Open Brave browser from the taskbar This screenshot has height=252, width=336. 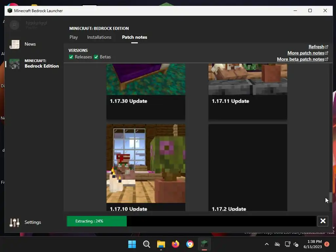[190, 244]
